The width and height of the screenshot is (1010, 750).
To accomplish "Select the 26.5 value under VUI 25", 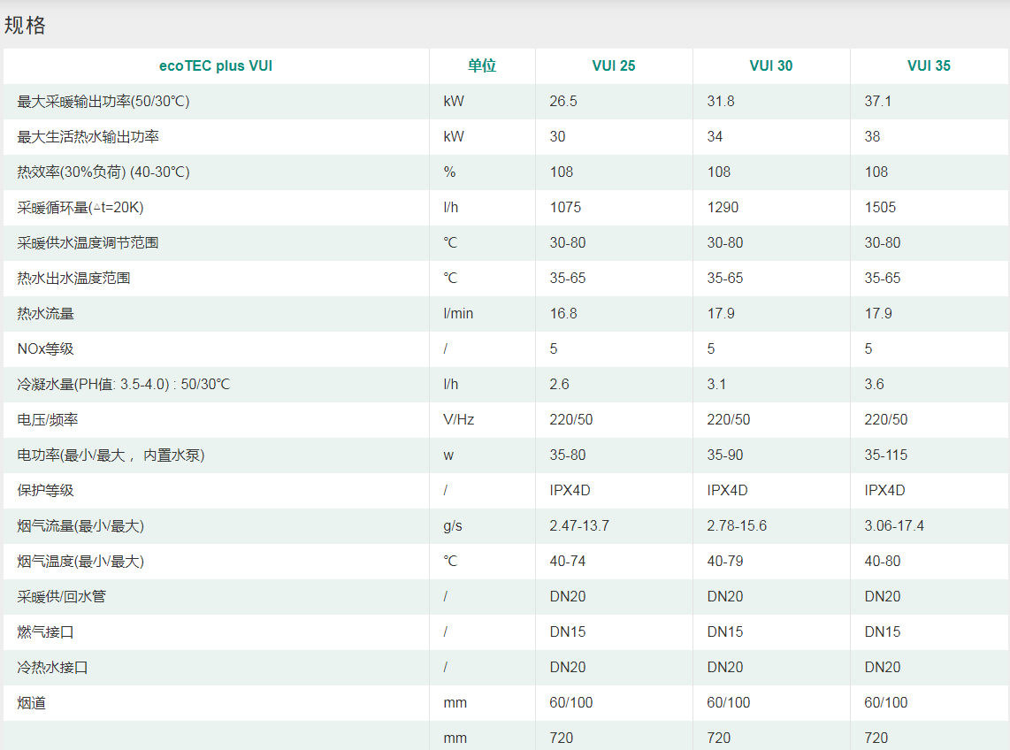I will (563, 101).
